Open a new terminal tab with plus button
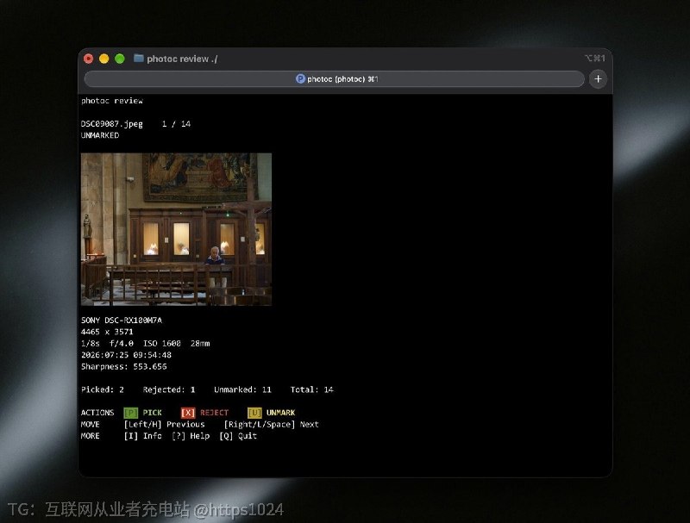This screenshot has width=690, height=523. coord(598,79)
